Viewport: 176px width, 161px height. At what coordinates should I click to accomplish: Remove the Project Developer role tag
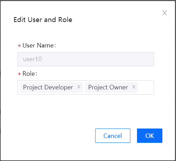79,87
